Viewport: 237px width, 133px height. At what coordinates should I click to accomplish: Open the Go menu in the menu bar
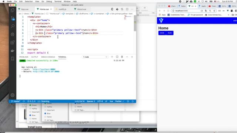coord(43,1)
